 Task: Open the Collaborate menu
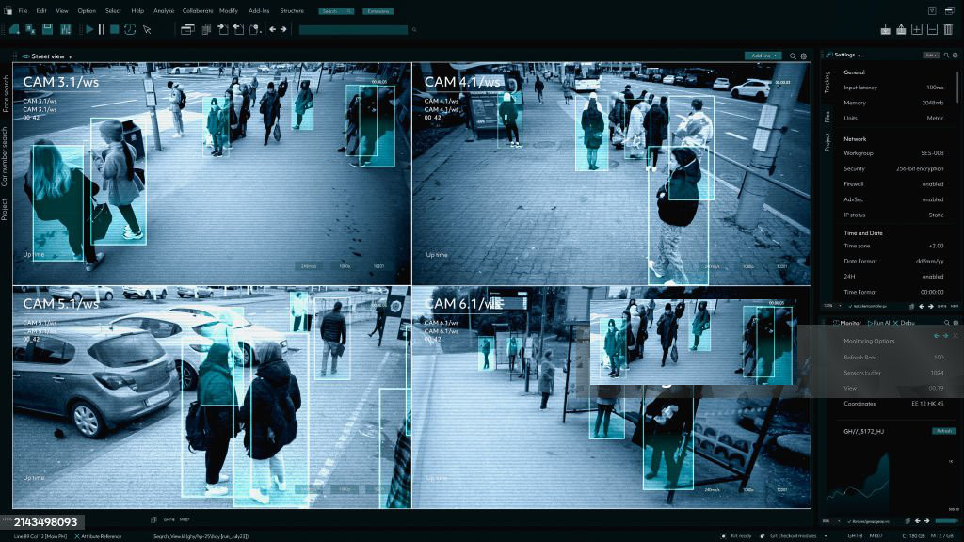[x=198, y=11]
